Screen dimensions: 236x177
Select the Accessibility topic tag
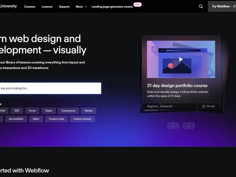[x=16, y=119]
